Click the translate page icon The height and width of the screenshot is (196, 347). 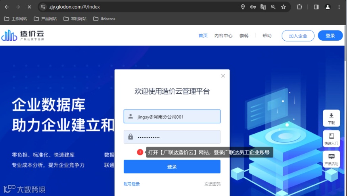point(263,7)
